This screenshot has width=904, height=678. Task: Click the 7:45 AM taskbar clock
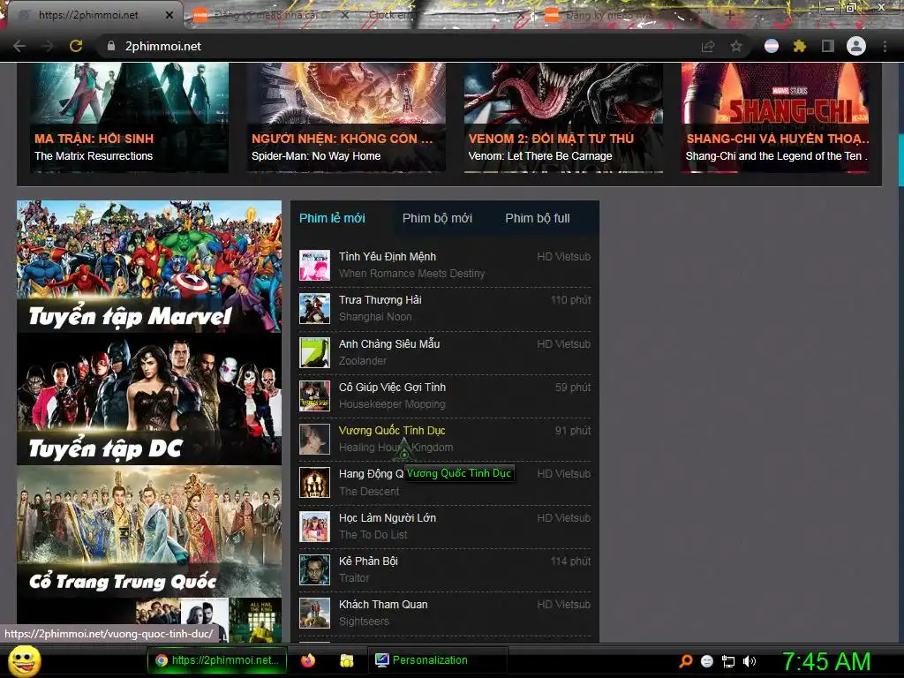tap(826, 661)
